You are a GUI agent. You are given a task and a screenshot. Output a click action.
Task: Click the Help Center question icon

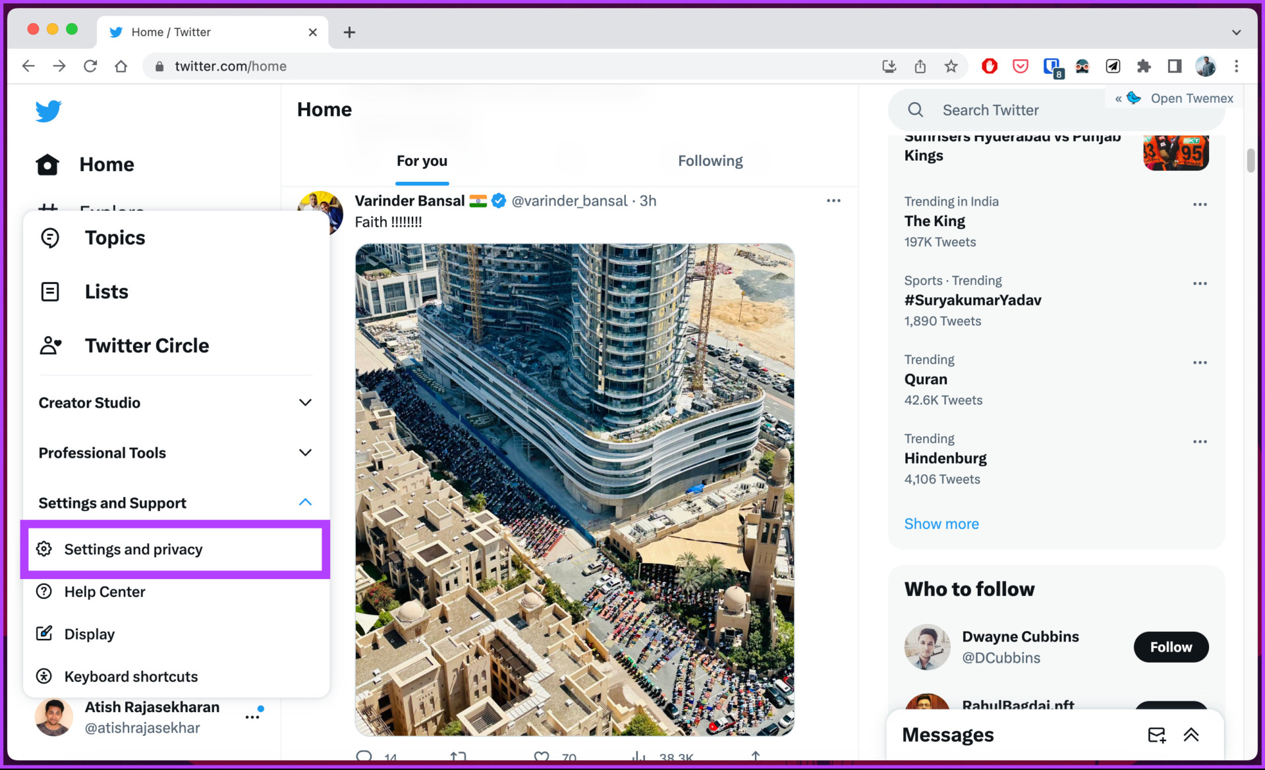(x=44, y=591)
